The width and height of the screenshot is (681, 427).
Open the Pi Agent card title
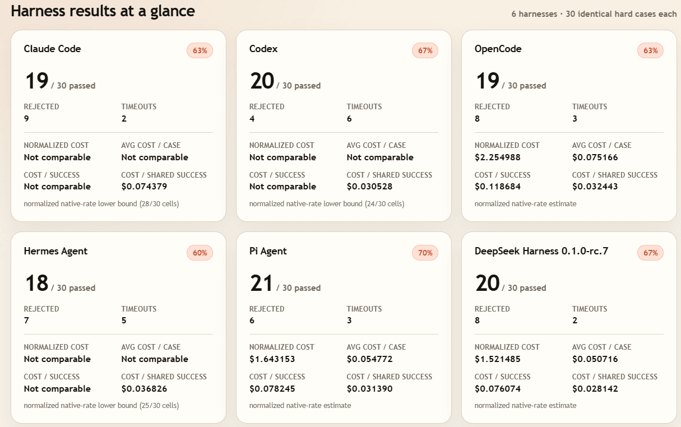point(268,251)
